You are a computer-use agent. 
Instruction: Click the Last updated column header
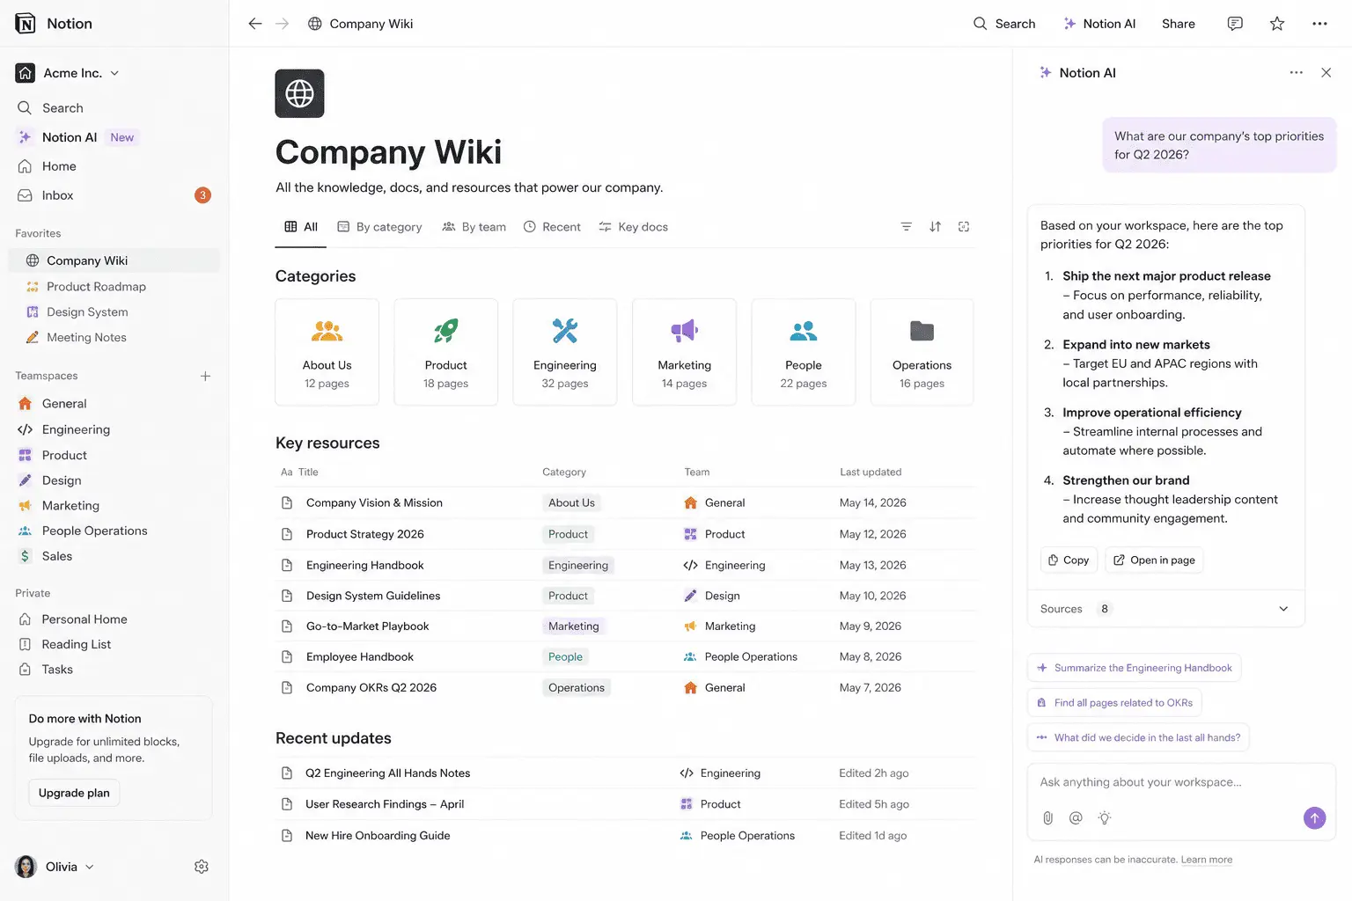coord(871,472)
